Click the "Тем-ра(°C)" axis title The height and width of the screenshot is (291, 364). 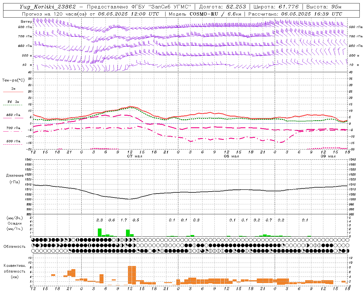tap(13, 80)
